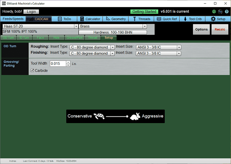Click the v5.031 is current text
Viewport: 231px width, 164px height.
pyautogui.click(x=175, y=12)
